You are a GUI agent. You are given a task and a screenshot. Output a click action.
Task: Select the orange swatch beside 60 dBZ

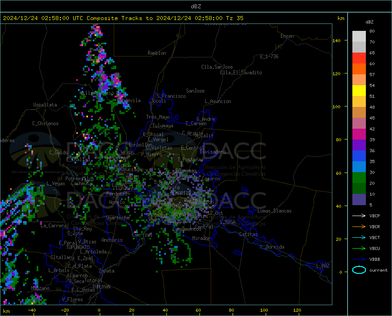point(359,69)
